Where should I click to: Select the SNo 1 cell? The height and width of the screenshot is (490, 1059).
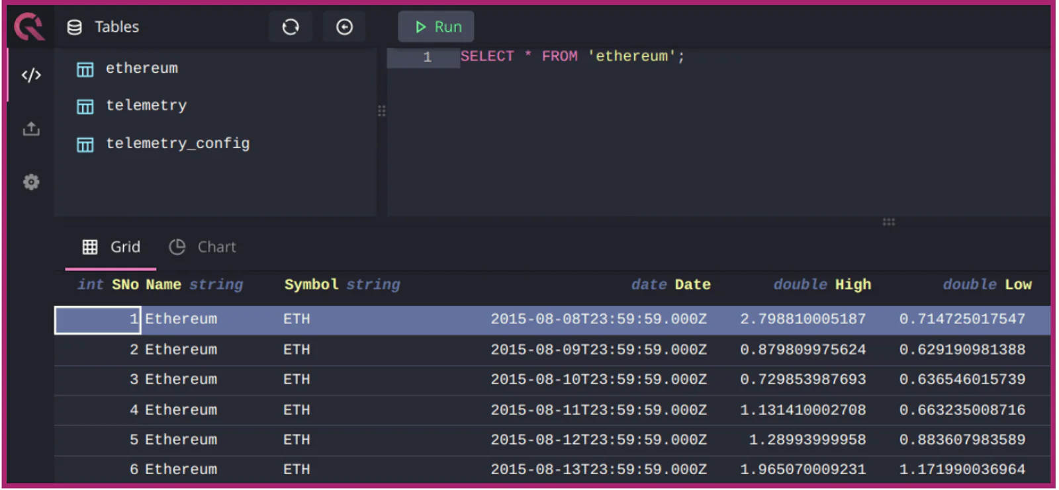click(97, 320)
